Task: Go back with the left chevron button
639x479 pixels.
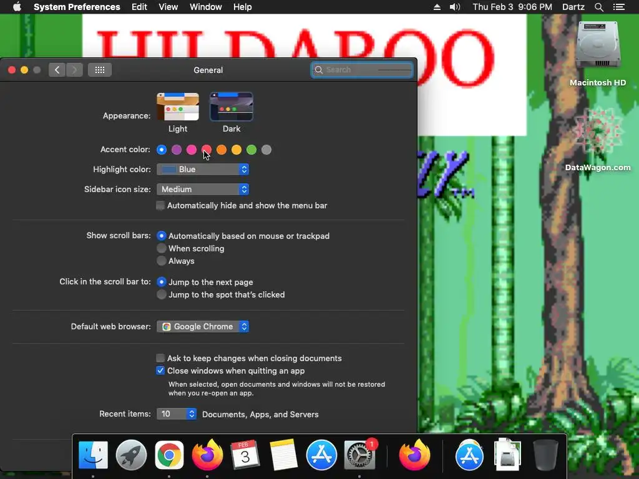Action: 57,70
